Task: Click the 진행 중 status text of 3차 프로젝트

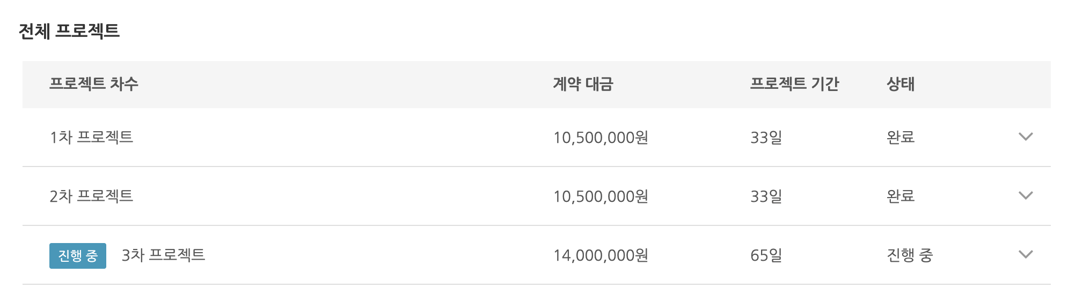Action: tap(910, 255)
